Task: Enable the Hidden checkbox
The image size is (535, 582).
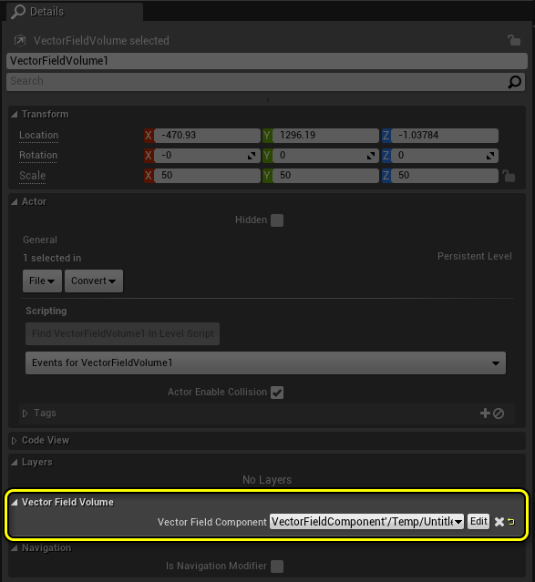Action: tap(277, 220)
